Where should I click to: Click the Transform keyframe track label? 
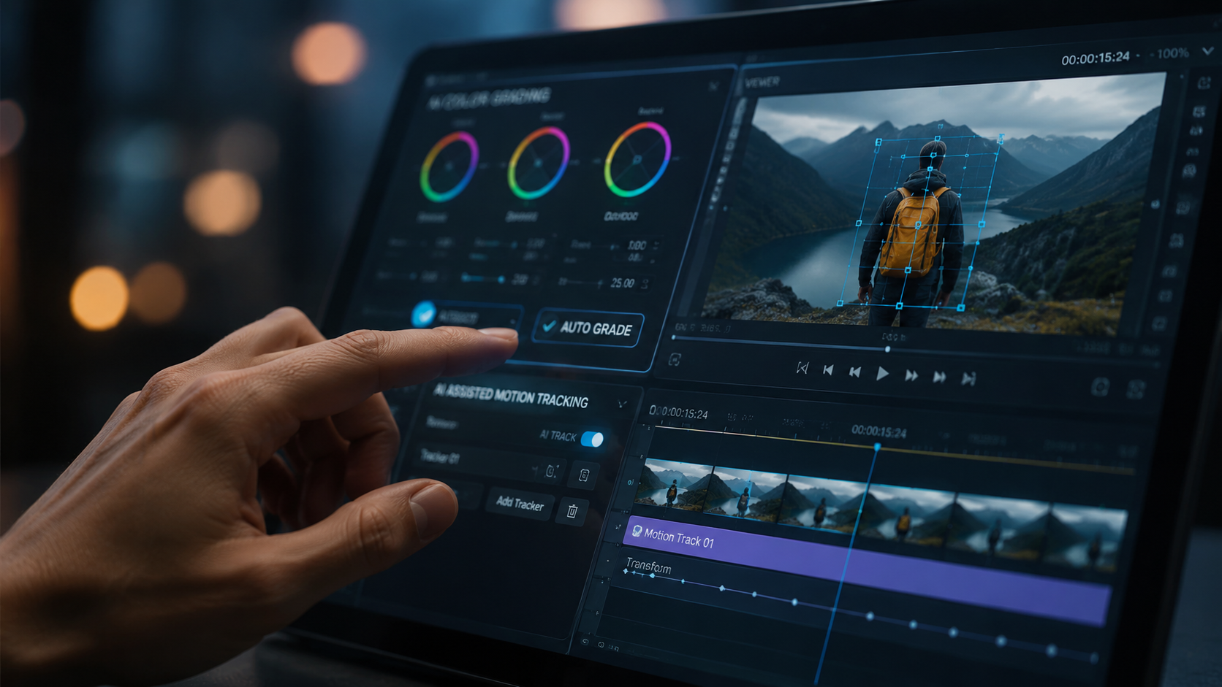(648, 567)
